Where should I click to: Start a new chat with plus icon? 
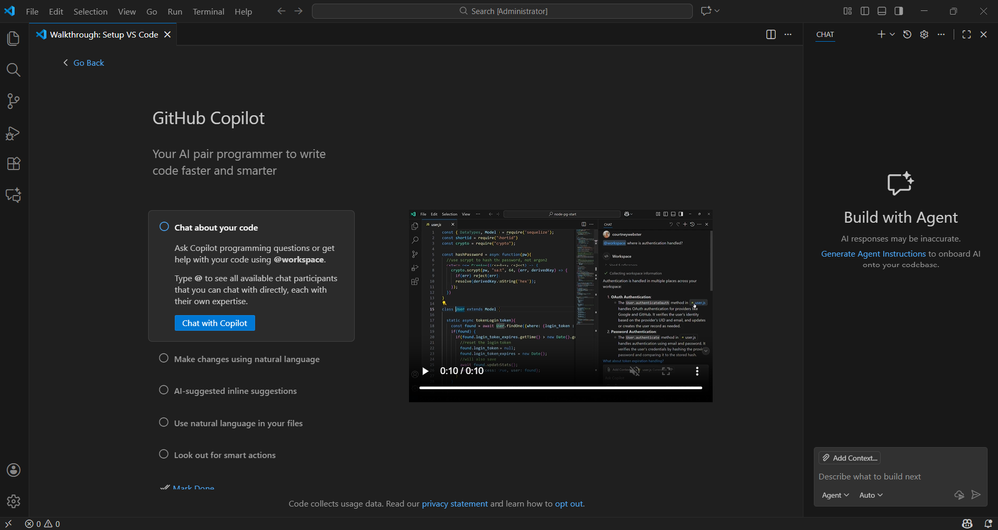click(x=881, y=34)
